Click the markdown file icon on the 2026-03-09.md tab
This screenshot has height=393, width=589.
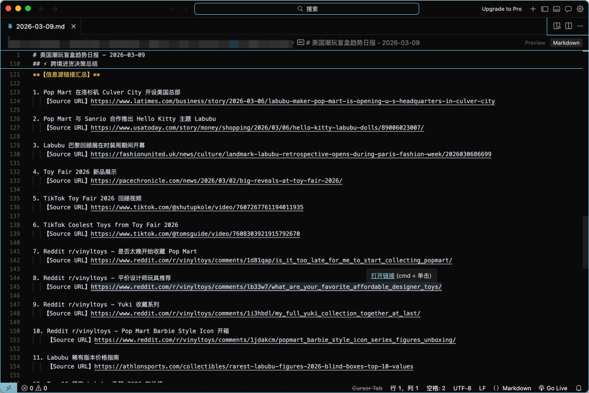coord(10,26)
